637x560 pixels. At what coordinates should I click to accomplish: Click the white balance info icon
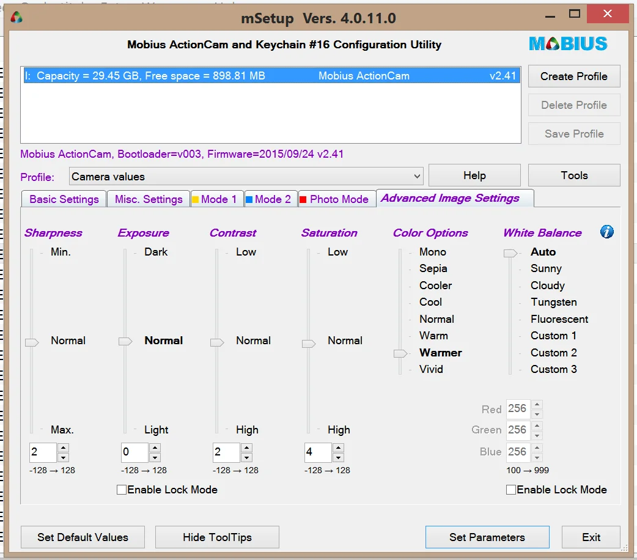tap(606, 232)
